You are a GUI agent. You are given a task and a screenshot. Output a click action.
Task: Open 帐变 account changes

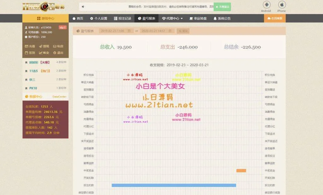click(44, 53)
